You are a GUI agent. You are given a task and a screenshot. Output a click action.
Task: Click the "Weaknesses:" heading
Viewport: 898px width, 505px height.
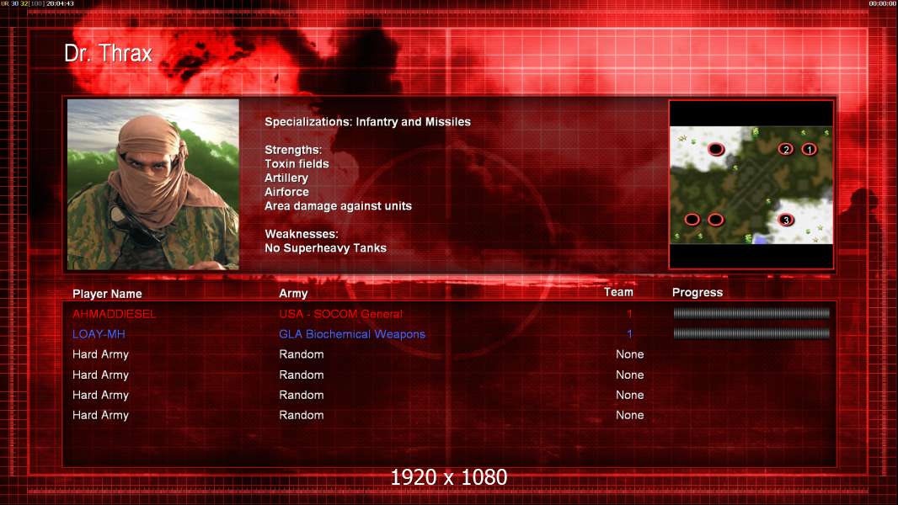(302, 234)
